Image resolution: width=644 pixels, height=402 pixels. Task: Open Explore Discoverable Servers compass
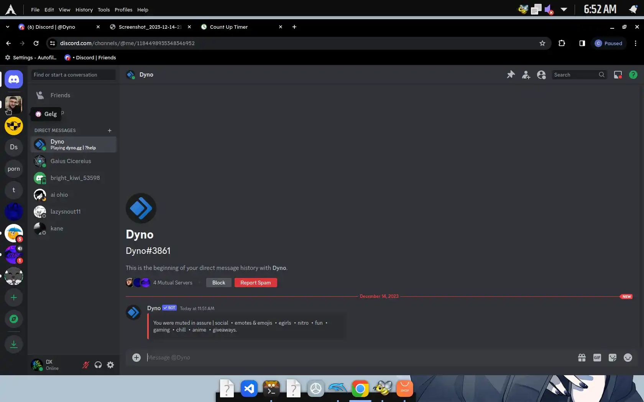point(14,319)
